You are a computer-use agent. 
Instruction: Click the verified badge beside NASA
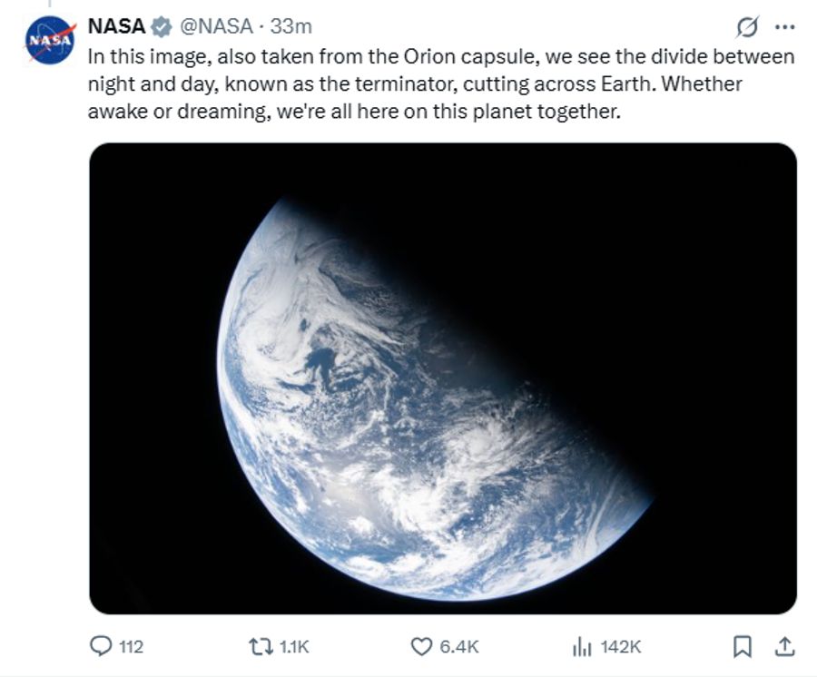point(161,26)
